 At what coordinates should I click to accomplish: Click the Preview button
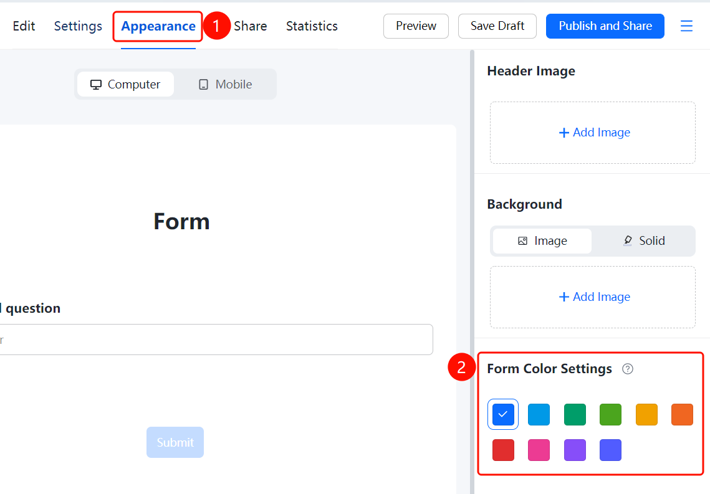coord(416,26)
